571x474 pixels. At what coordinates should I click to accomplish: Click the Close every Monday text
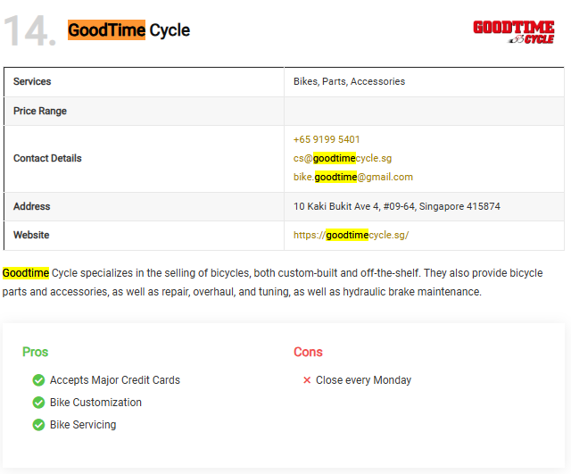(363, 380)
